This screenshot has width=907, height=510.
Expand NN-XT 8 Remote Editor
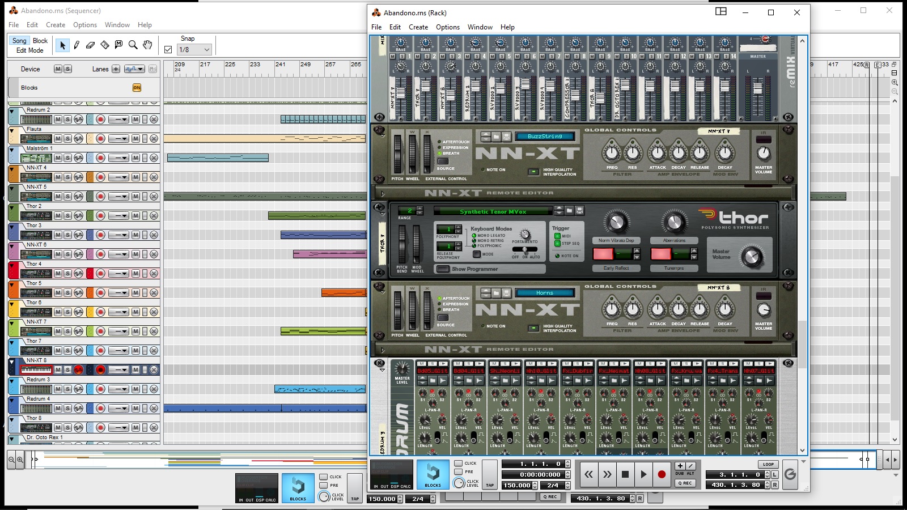(383, 350)
